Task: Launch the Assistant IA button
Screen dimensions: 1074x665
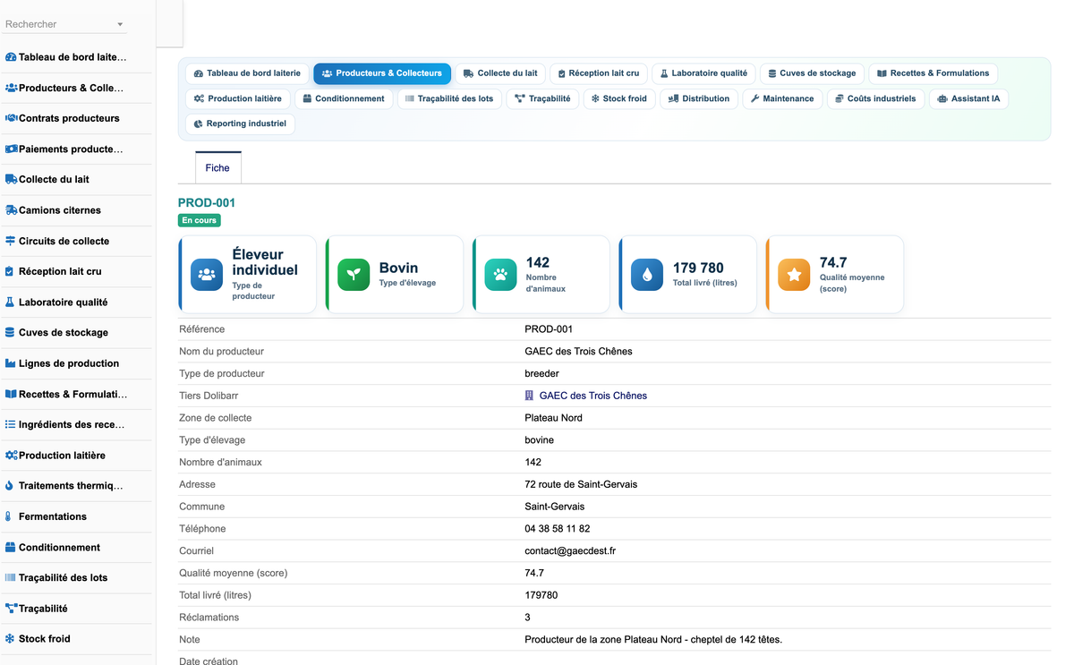Action: pyautogui.click(x=969, y=98)
